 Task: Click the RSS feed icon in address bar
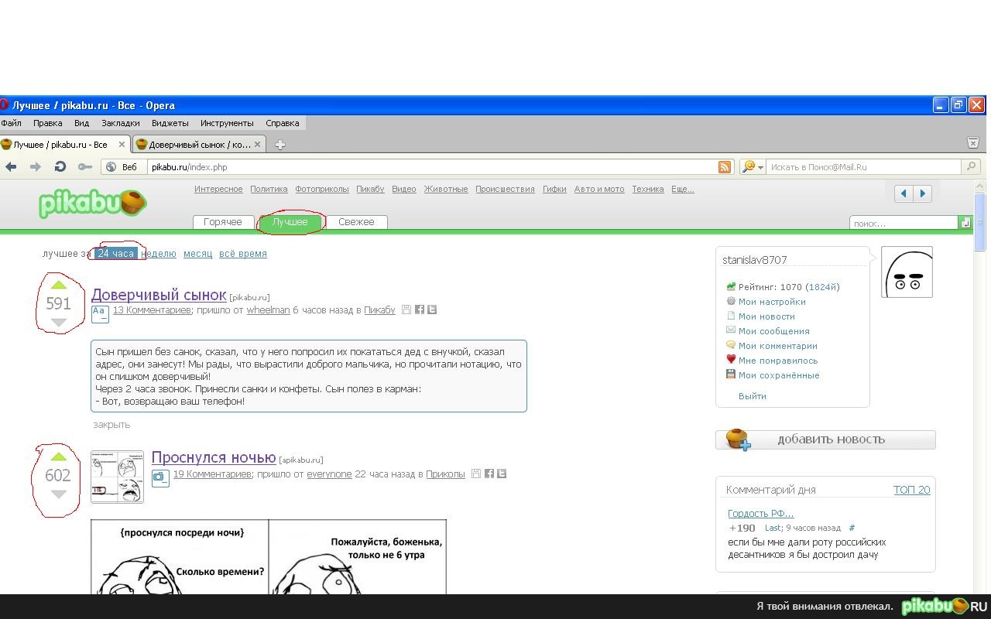[x=725, y=167]
